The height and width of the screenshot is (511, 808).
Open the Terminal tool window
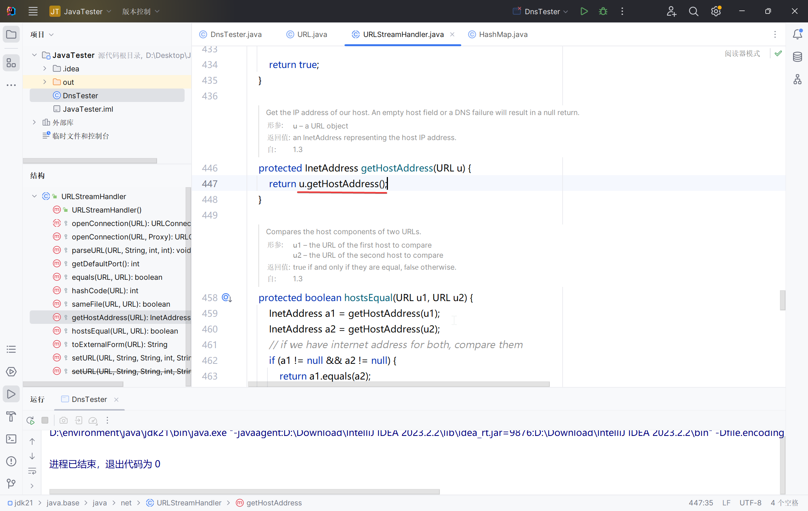pyautogui.click(x=11, y=439)
